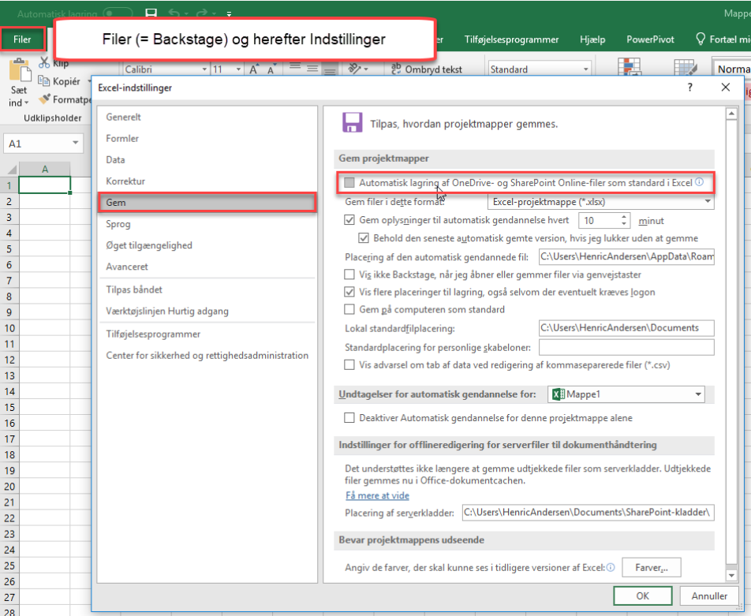Increase the auto-recovery minutes spinner
Viewport: 751px width, 616px height.
point(623,217)
